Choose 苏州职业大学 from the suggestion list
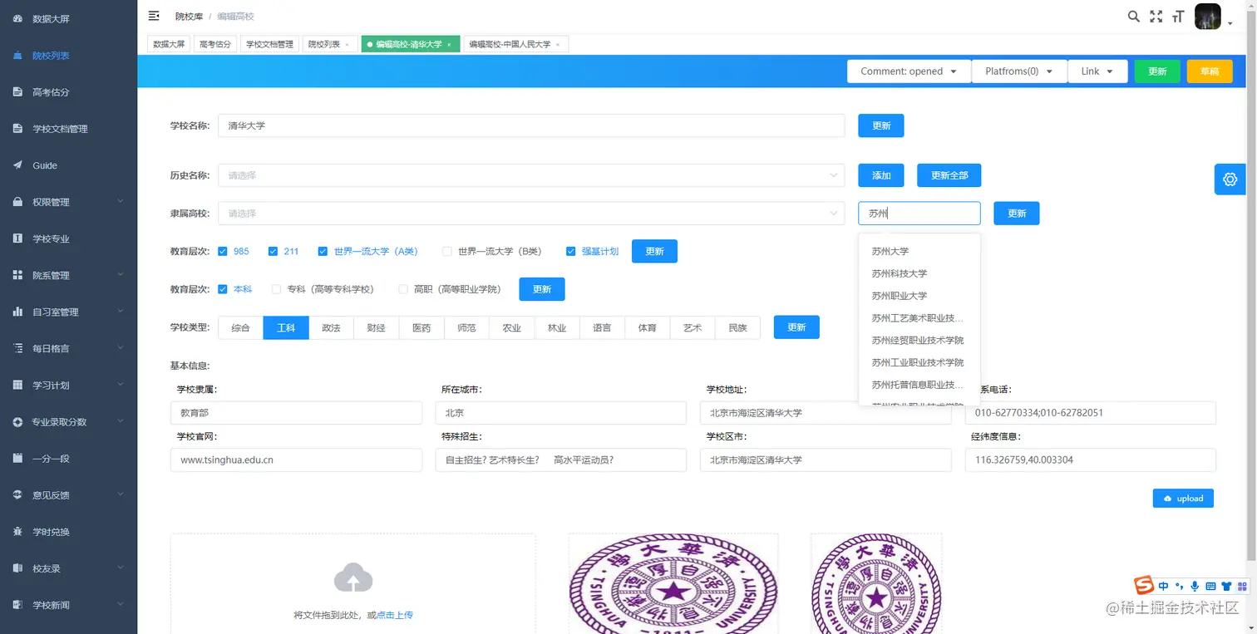The width and height of the screenshot is (1257, 634). pos(919,296)
